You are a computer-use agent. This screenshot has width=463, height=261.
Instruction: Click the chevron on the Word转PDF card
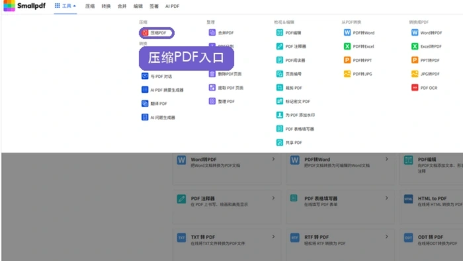273,159
